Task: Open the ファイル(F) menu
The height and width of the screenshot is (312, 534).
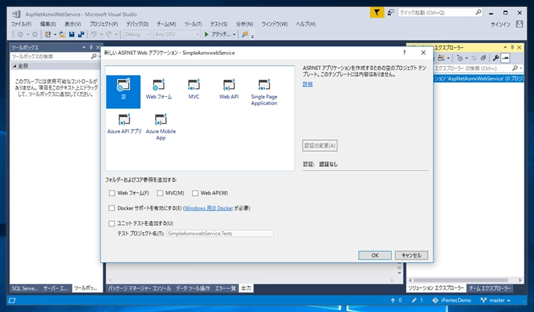Action: click(x=21, y=24)
